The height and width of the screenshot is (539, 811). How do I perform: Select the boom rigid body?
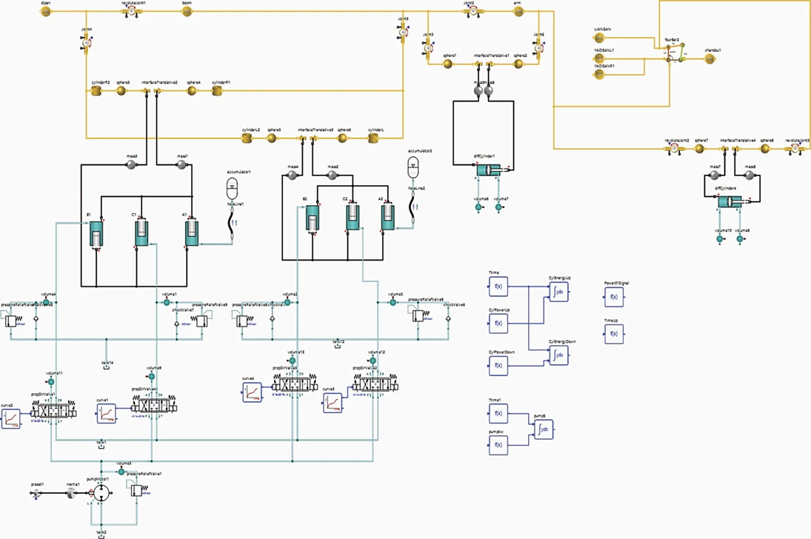pos(187,11)
